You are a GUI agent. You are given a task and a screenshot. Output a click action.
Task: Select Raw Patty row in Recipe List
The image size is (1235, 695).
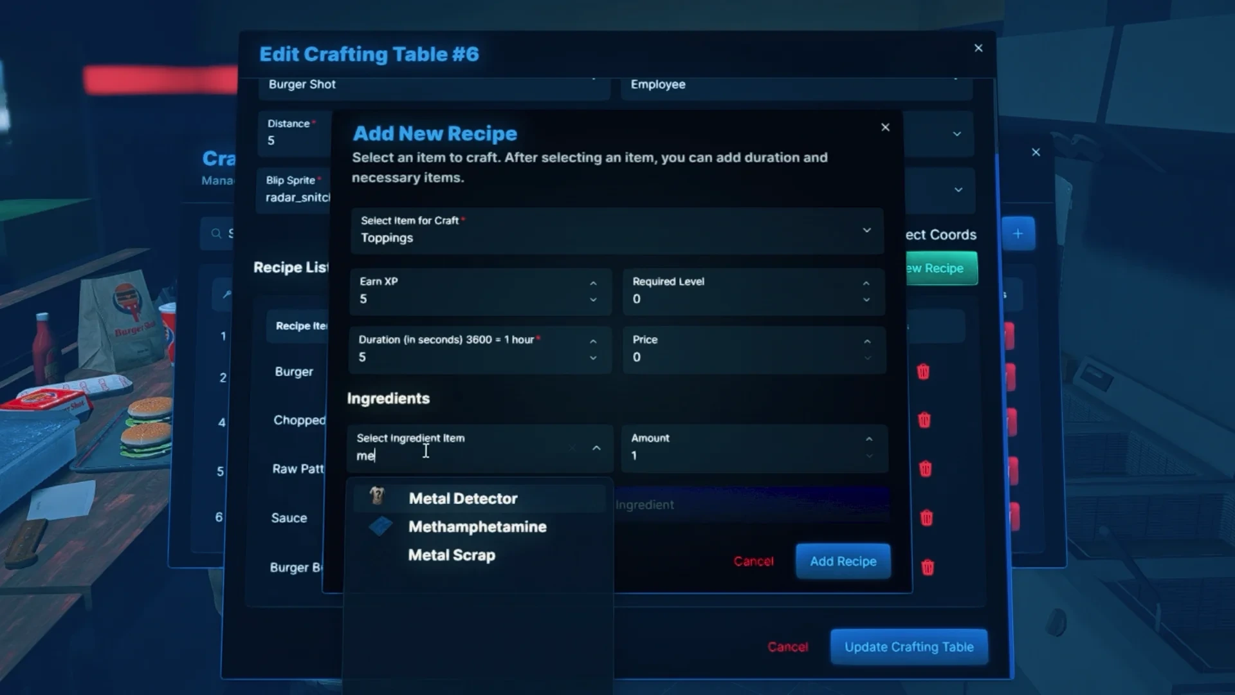pos(298,469)
